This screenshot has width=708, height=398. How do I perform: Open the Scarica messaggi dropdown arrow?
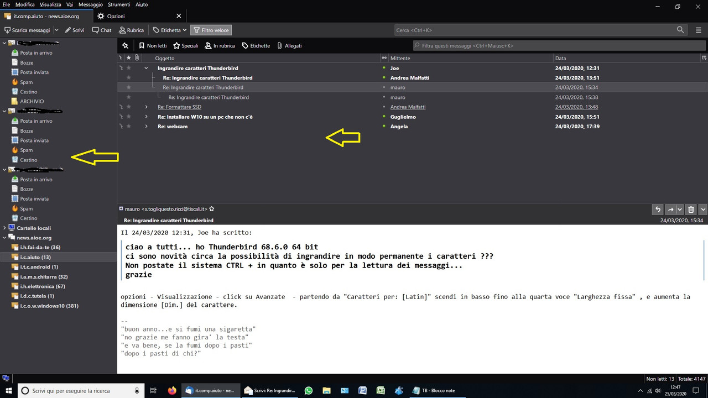[x=56, y=30]
